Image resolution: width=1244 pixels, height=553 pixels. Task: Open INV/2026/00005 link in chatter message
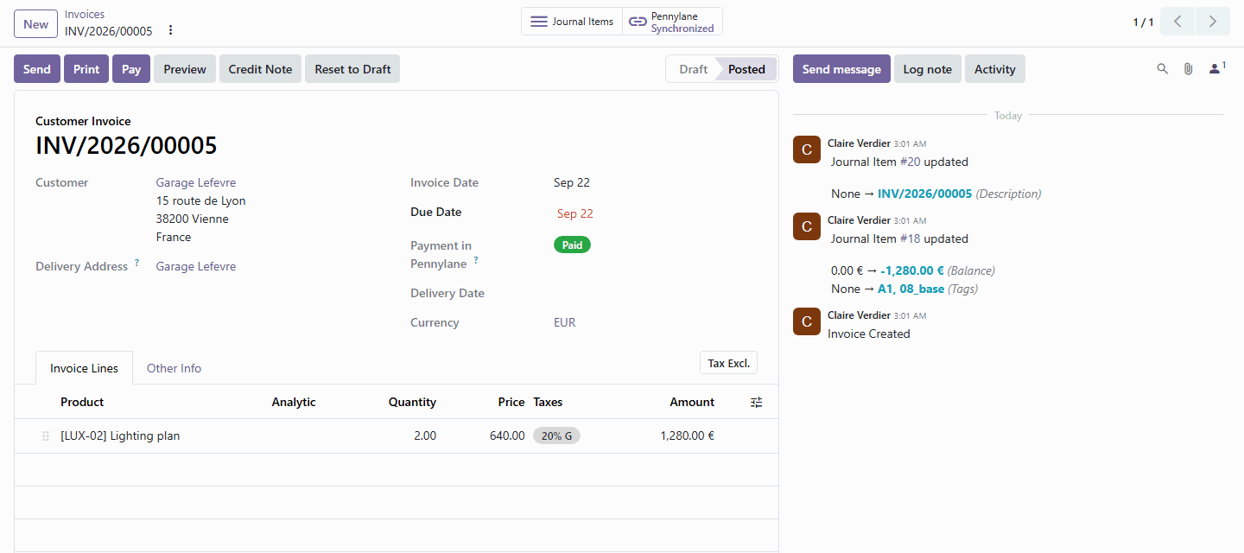[924, 194]
